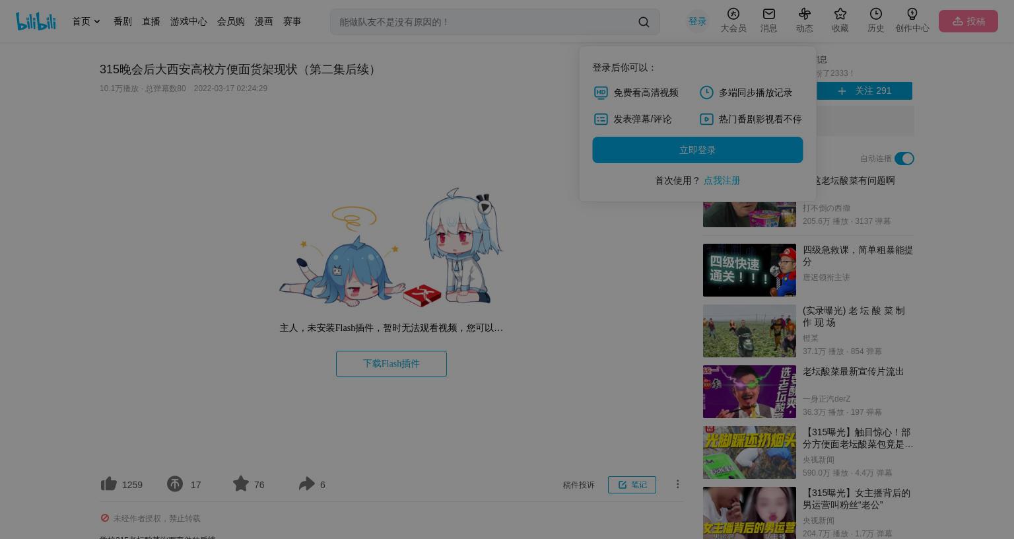1014x539 pixels.
Task: Open the 创作中心 lightbulb icon
Action: pyautogui.click(x=912, y=14)
